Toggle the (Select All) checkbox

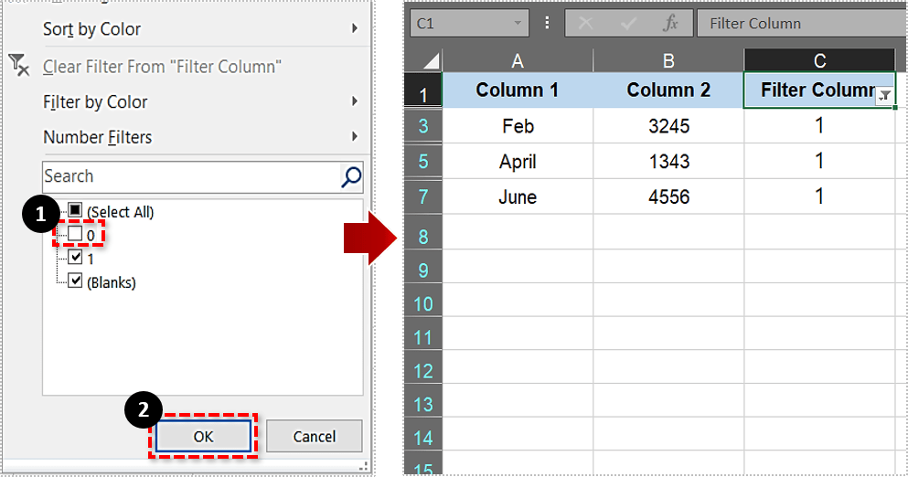pyautogui.click(x=75, y=211)
